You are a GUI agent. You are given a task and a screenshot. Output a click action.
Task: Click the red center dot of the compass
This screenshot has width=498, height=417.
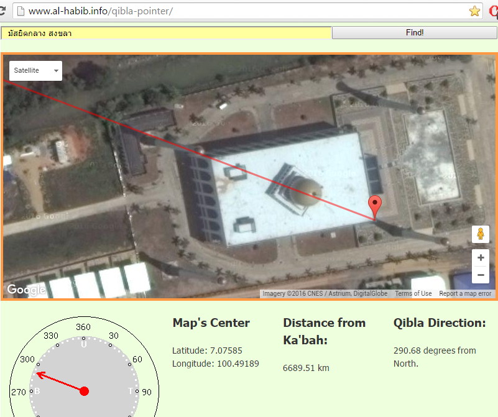pos(84,392)
